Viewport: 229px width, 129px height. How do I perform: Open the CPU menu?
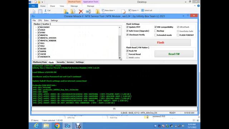[x=40, y=20]
